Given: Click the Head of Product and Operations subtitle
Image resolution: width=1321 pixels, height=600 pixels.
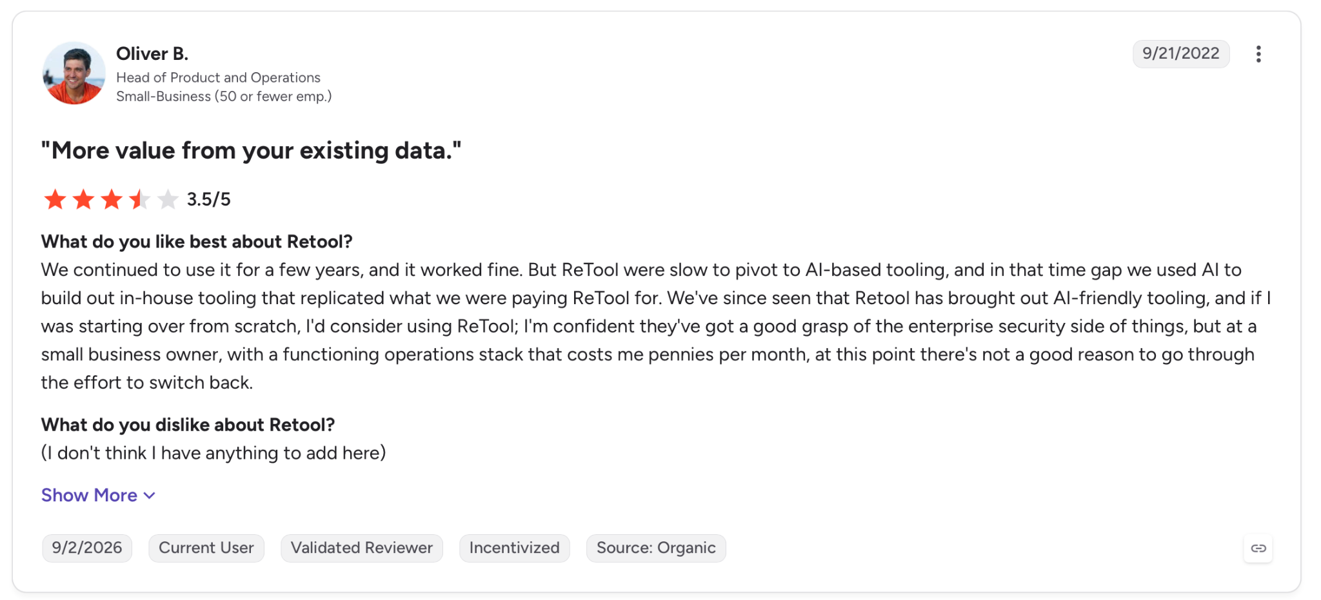Looking at the screenshot, I should (x=218, y=77).
